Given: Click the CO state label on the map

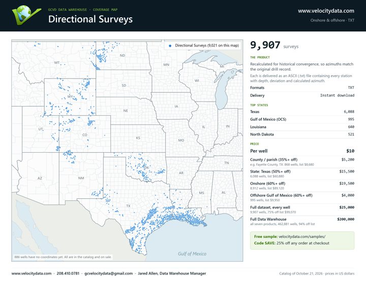Looking at the screenshot, I should pyautogui.click(x=85, y=135).
